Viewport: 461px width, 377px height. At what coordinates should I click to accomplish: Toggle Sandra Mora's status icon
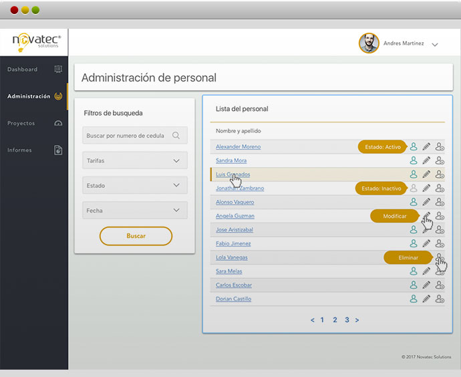[x=414, y=160]
